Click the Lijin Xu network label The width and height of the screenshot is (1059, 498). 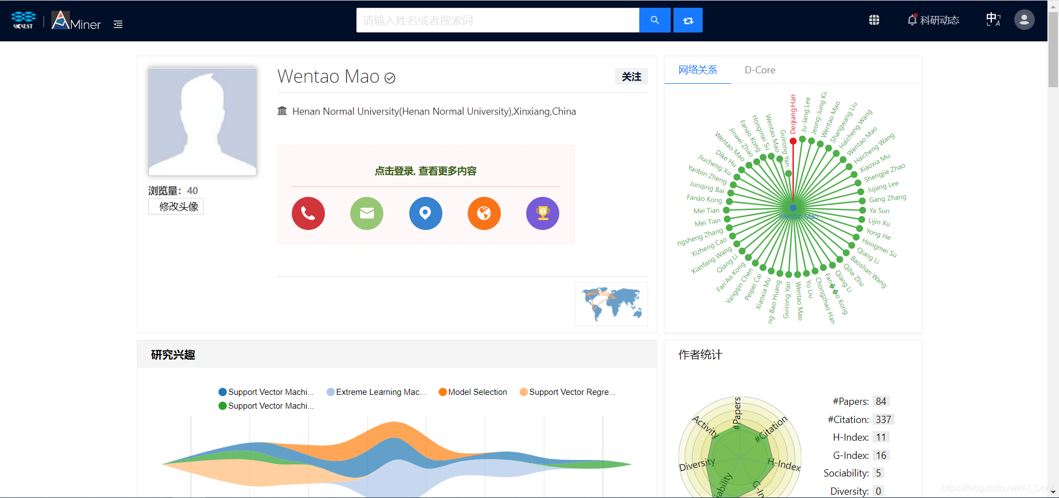point(879,222)
